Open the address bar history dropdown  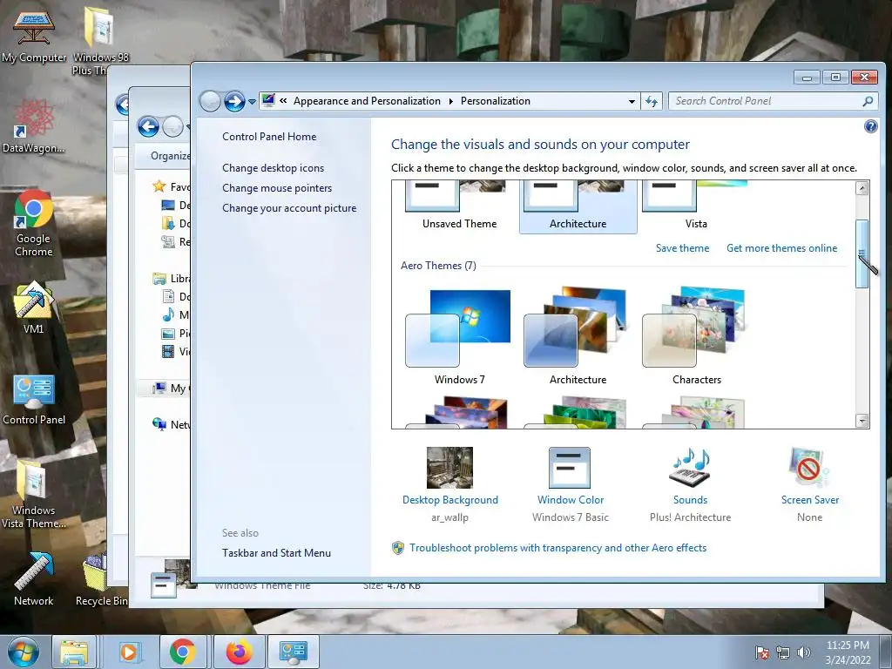(632, 101)
